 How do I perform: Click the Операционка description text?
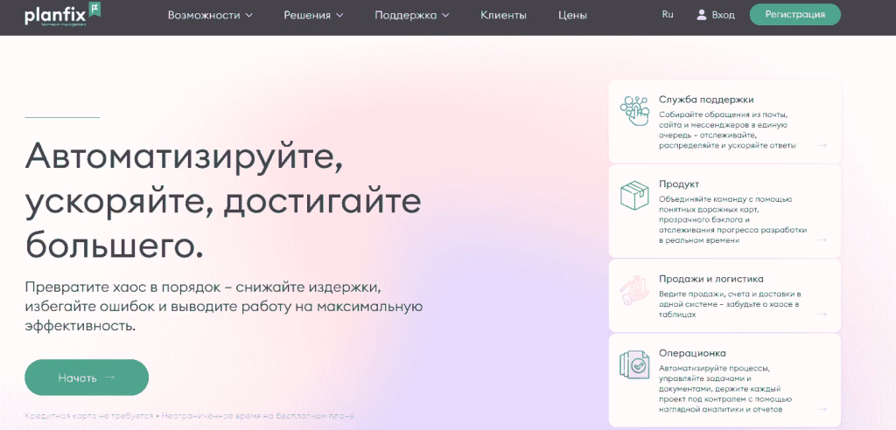pos(725,389)
